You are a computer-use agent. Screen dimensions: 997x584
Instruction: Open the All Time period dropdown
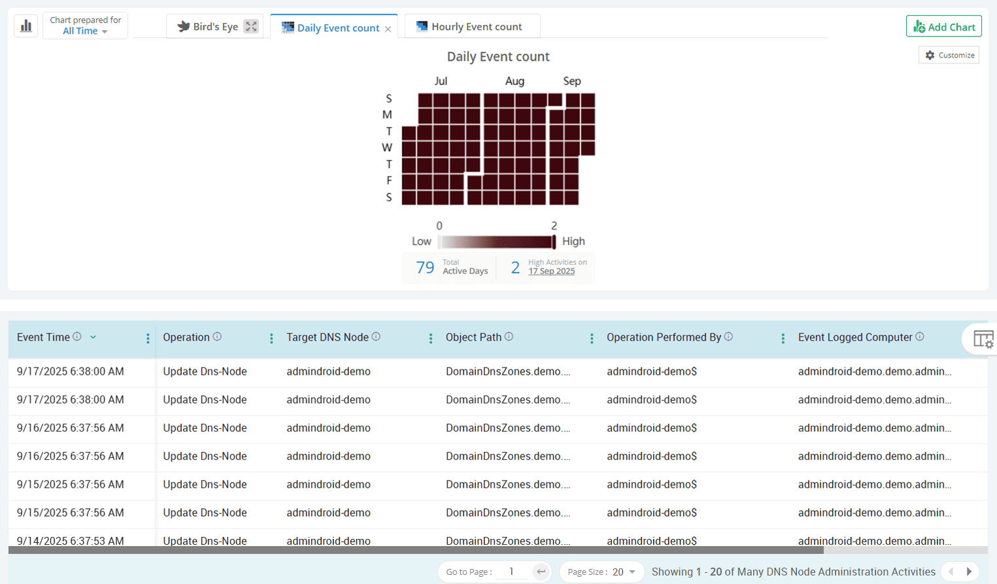click(x=85, y=31)
